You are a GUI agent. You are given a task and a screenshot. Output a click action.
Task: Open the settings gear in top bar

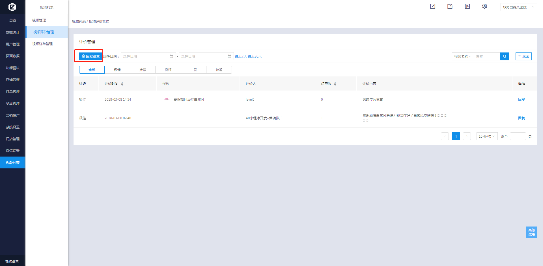[484, 6]
